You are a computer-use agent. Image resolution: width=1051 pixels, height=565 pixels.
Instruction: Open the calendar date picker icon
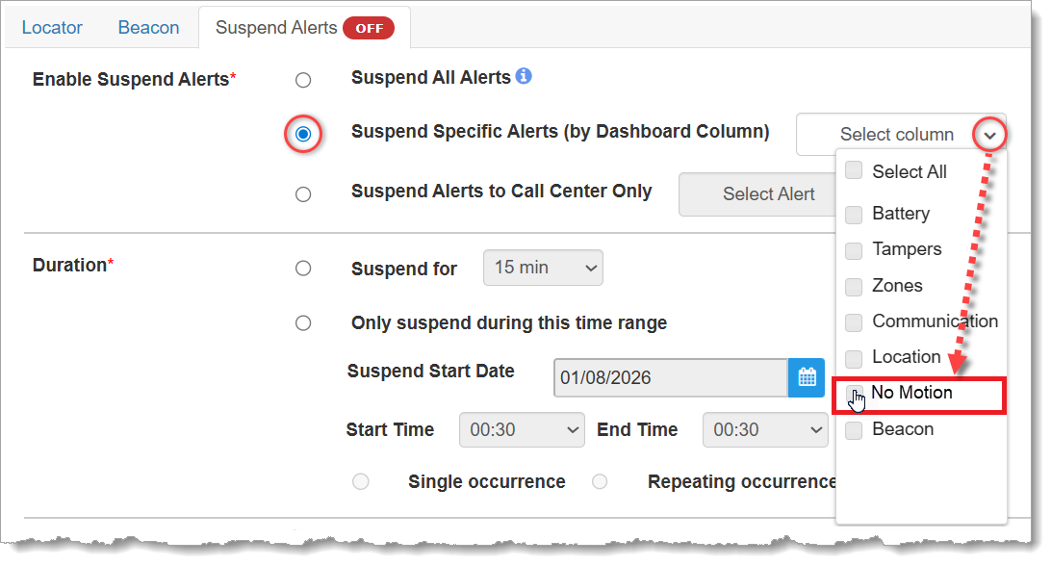pyautogui.click(x=807, y=377)
